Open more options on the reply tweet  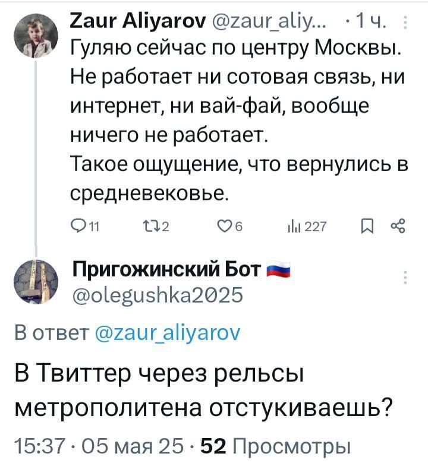(x=405, y=278)
